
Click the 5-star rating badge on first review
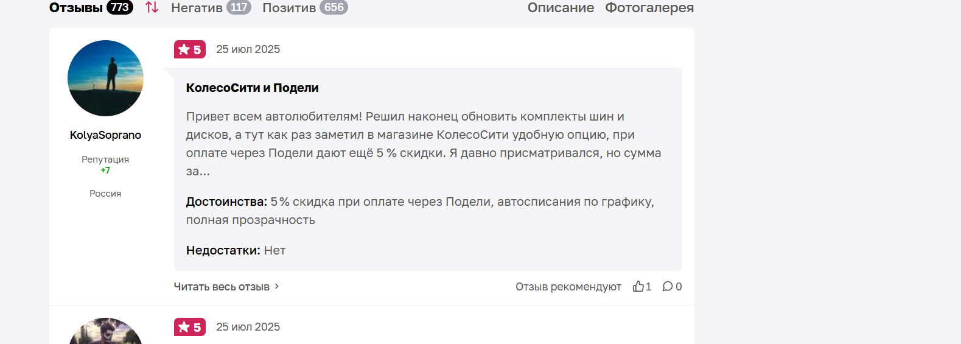pos(190,49)
